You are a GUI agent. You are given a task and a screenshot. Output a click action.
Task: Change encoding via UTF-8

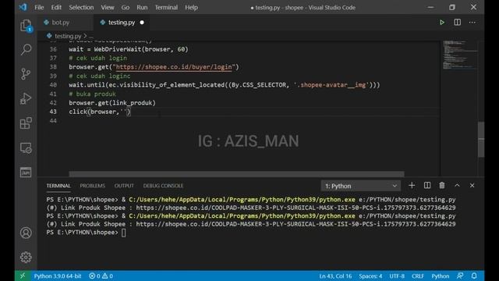coord(397,276)
